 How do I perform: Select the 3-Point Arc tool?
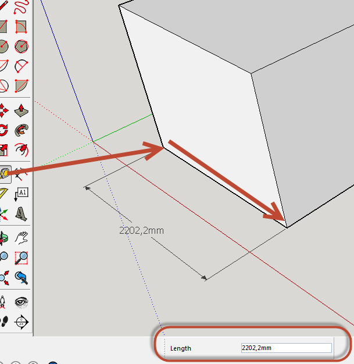(x=4, y=86)
